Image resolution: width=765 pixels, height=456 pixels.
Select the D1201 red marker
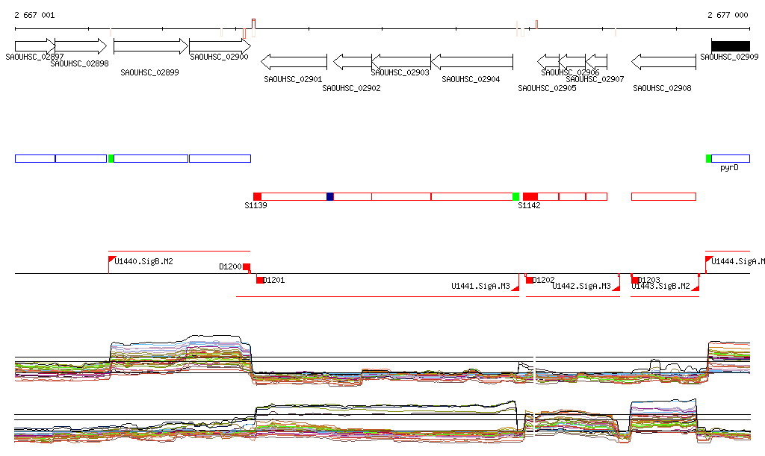pos(260,280)
